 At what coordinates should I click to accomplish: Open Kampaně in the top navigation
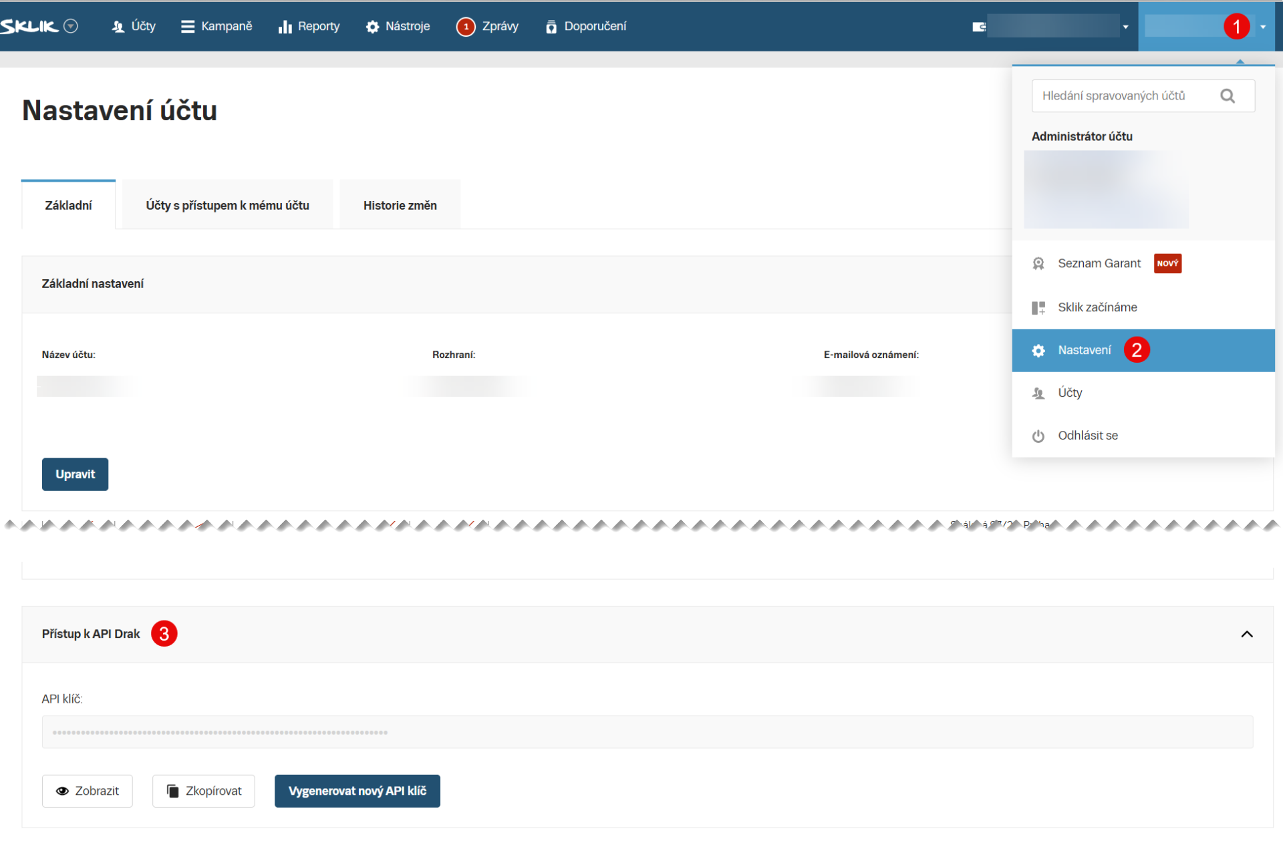(217, 26)
